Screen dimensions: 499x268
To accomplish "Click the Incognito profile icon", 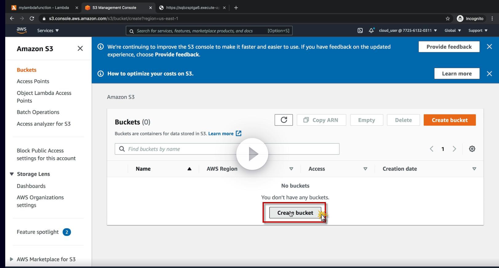I will click(x=460, y=18).
